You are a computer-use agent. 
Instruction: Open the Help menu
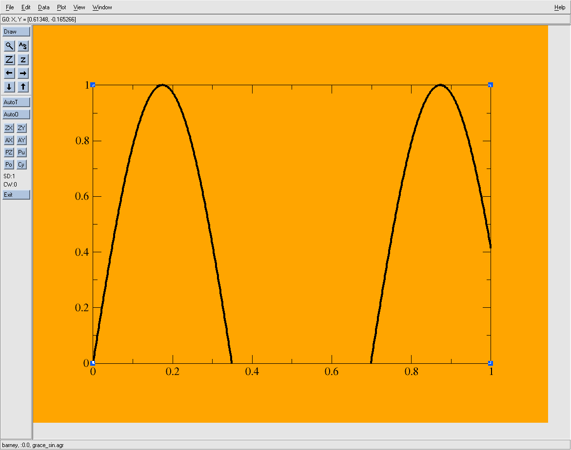tap(560, 7)
